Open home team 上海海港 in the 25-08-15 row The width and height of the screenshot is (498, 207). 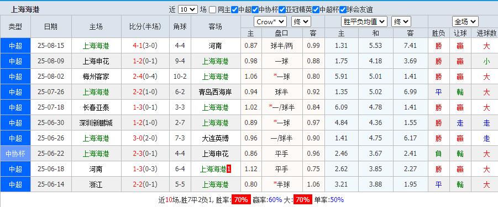click(96, 46)
